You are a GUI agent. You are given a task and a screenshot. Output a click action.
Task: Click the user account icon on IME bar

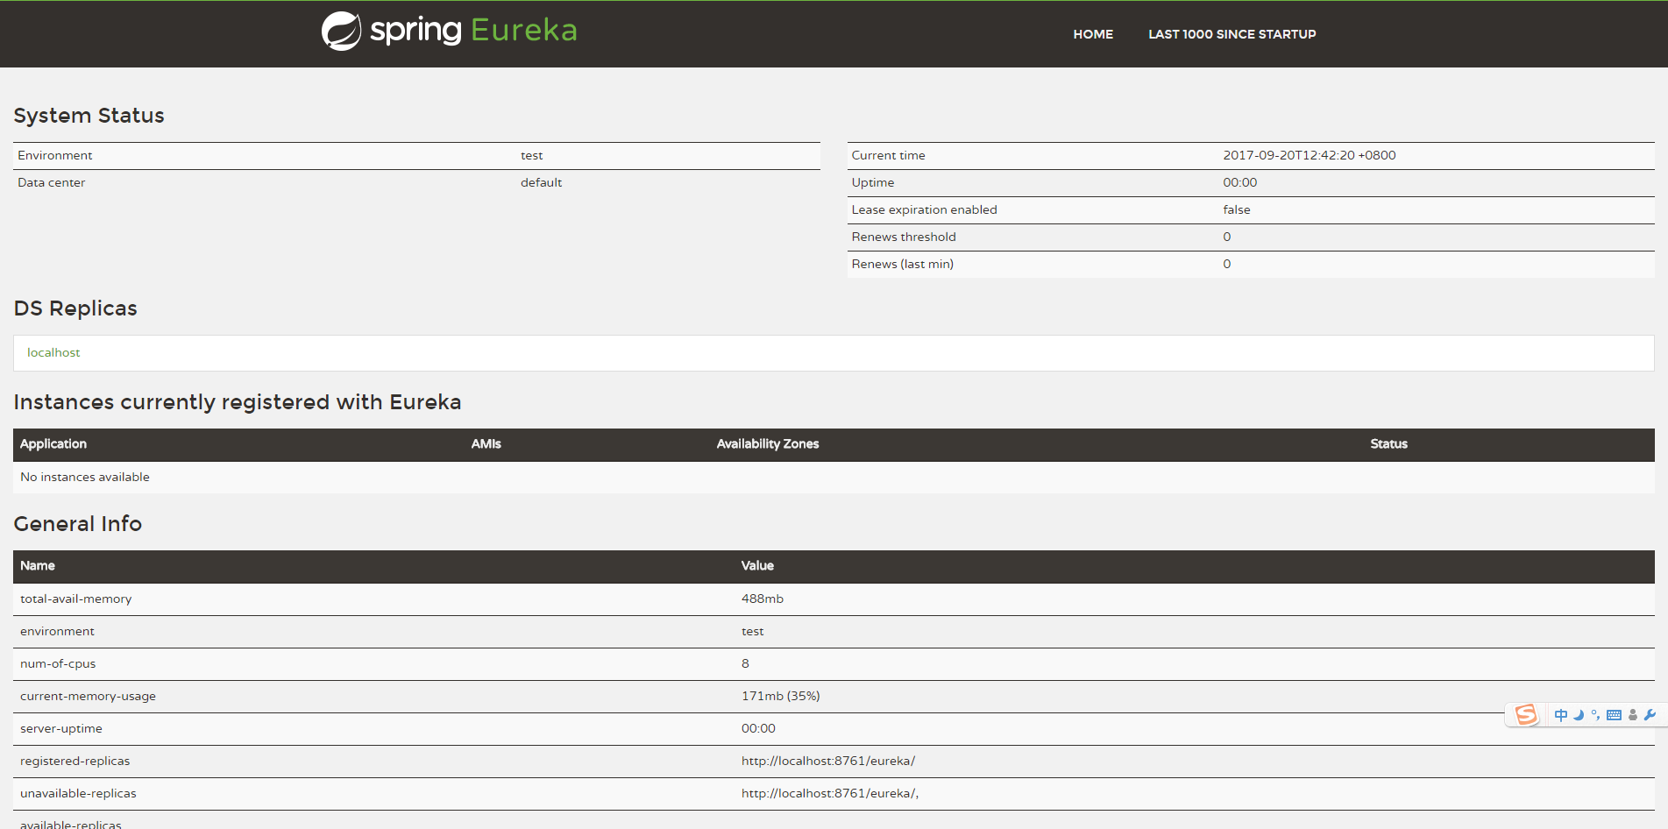[x=1633, y=715]
